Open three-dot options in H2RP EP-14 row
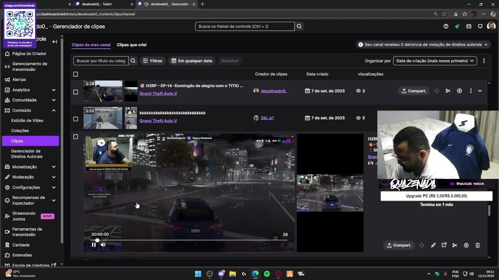The image size is (499, 280). tap(471, 91)
